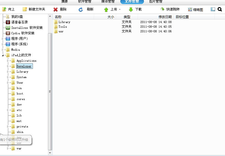The height and width of the screenshot is (156, 225).
Task: Toggle the panel layout view icon
Action: [x=213, y=9]
